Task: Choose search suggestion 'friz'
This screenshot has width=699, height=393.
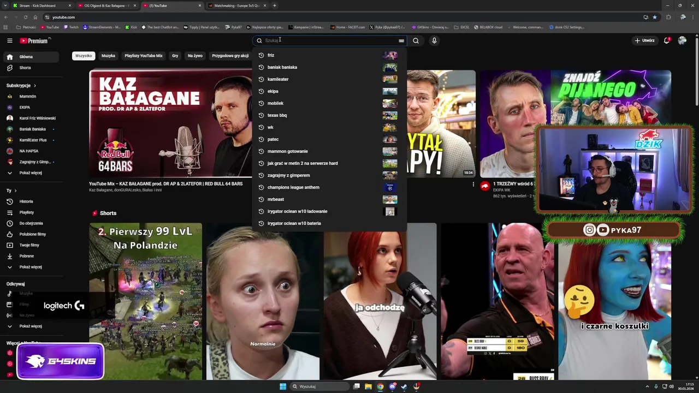Action: 329,55
